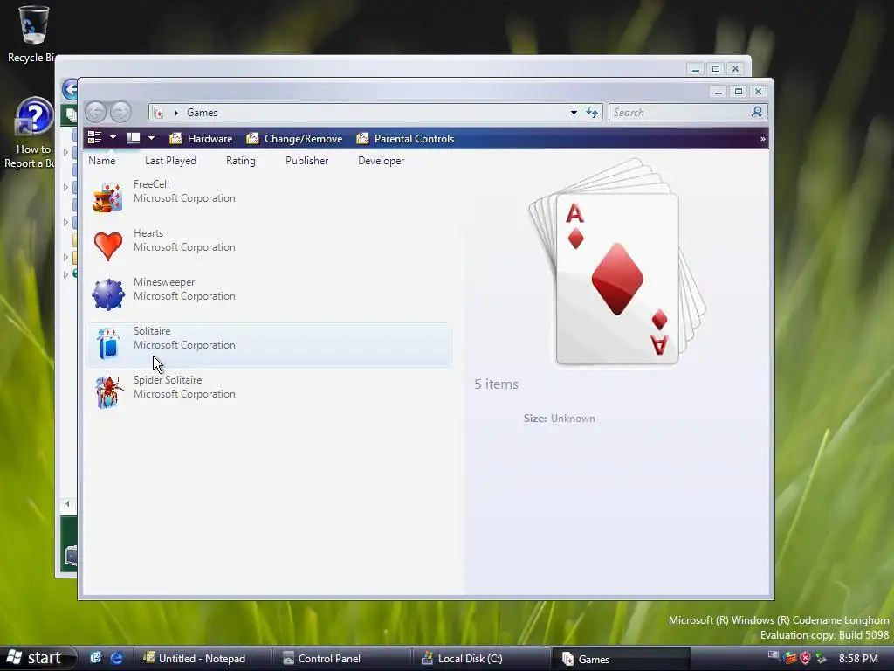Click the layout pane icon in command bar

pos(134,138)
